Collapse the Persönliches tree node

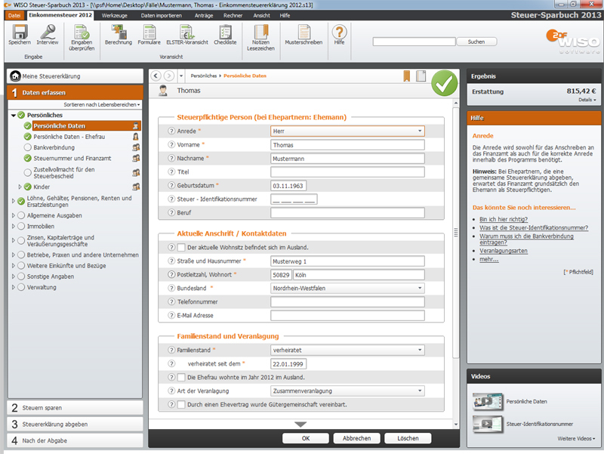coord(14,116)
